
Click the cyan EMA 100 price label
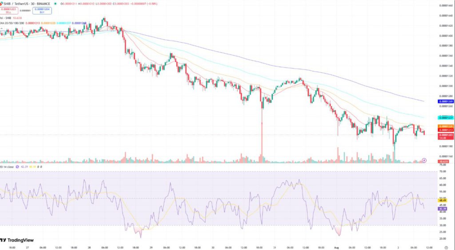(446, 117)
